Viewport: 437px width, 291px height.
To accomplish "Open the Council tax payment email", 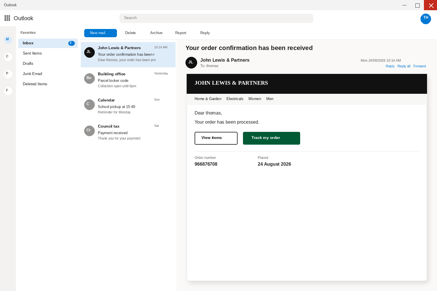I will 128,132.
